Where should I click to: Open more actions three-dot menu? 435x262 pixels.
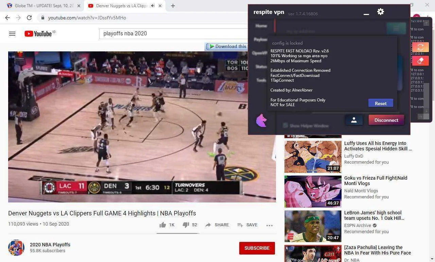coord(269,225)
